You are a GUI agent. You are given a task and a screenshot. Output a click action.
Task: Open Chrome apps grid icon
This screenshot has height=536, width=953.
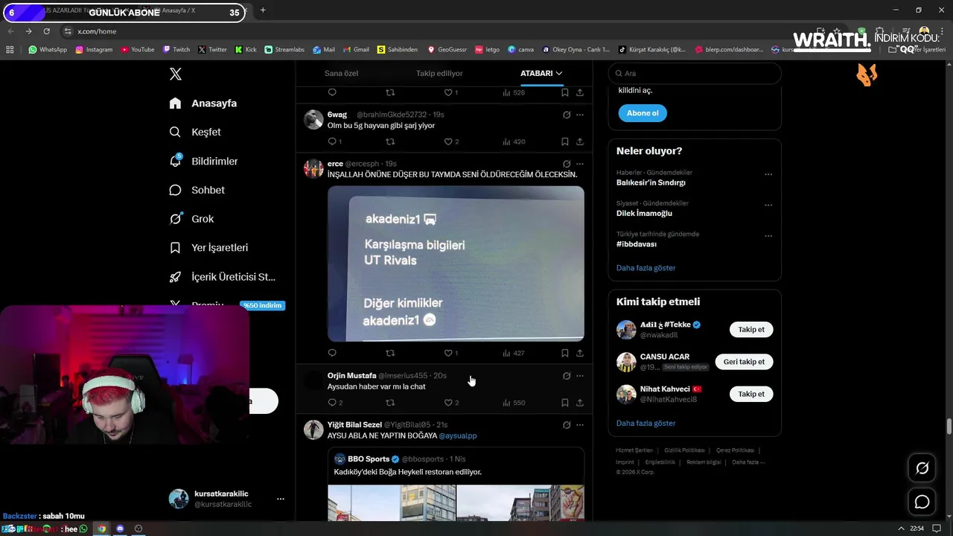click(x=10, y=50)
